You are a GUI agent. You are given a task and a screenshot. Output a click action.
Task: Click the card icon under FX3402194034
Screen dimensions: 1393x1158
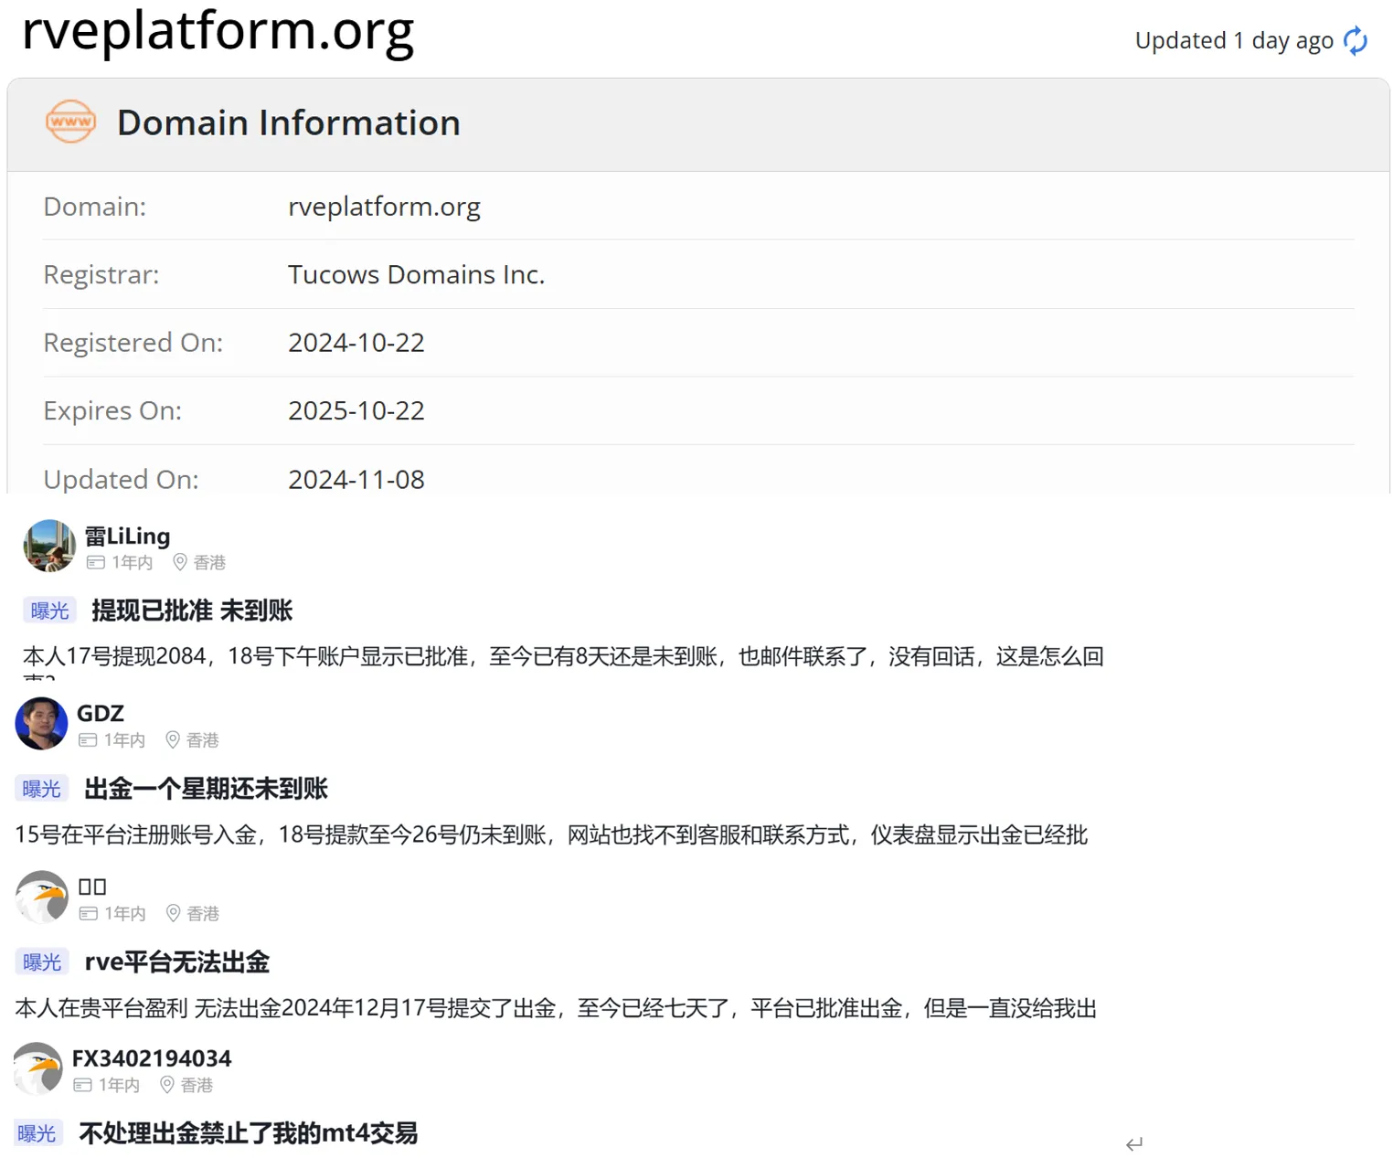point(82,1085)
